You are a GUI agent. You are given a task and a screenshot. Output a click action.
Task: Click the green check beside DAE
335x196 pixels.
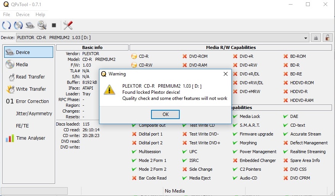[285, 116]
